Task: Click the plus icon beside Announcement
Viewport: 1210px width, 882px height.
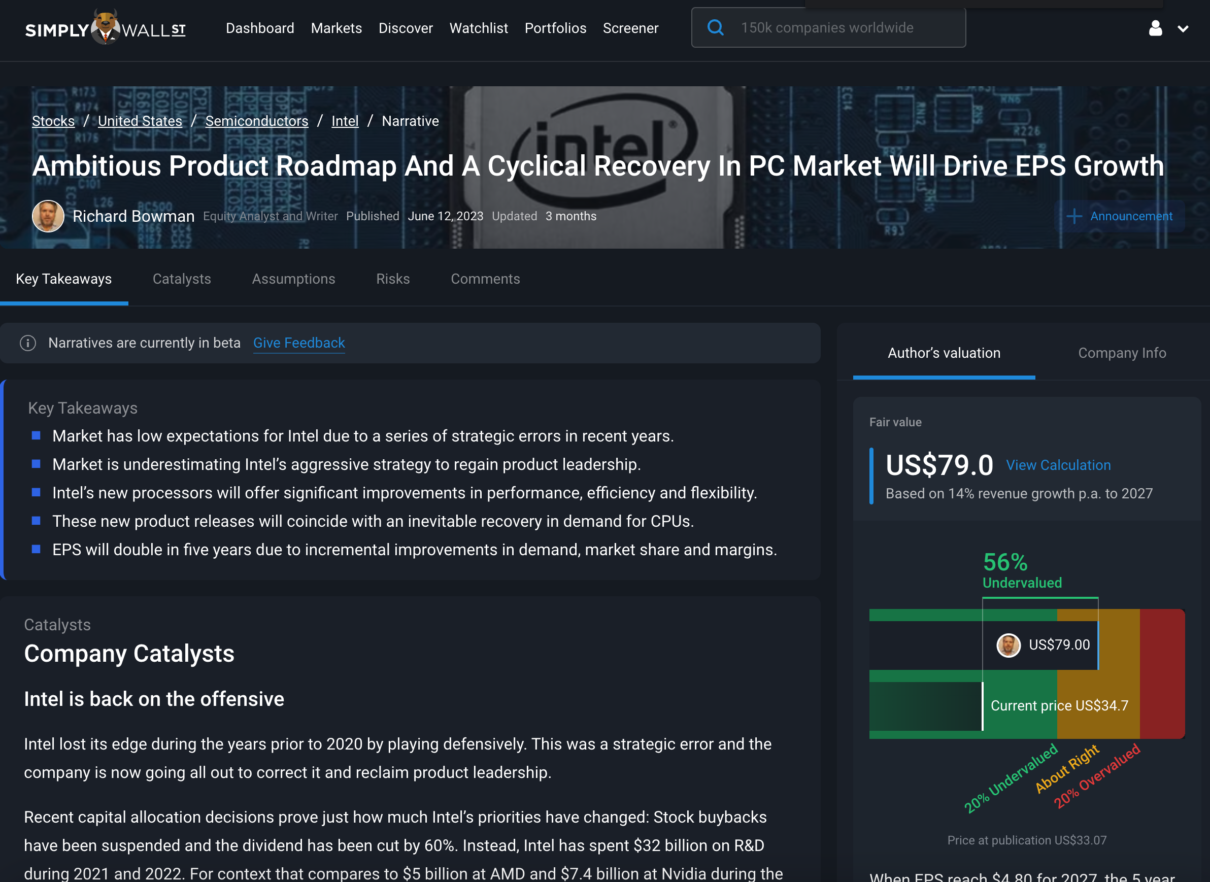Action: point(1073,216)
